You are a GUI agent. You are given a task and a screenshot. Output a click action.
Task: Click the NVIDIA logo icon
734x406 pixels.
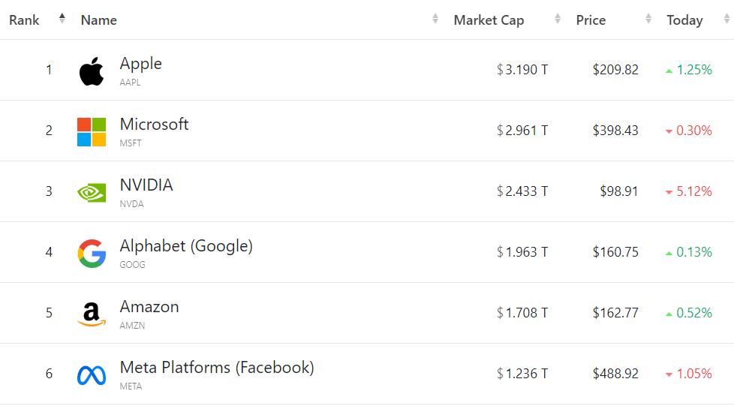click(x=92, y=193)
